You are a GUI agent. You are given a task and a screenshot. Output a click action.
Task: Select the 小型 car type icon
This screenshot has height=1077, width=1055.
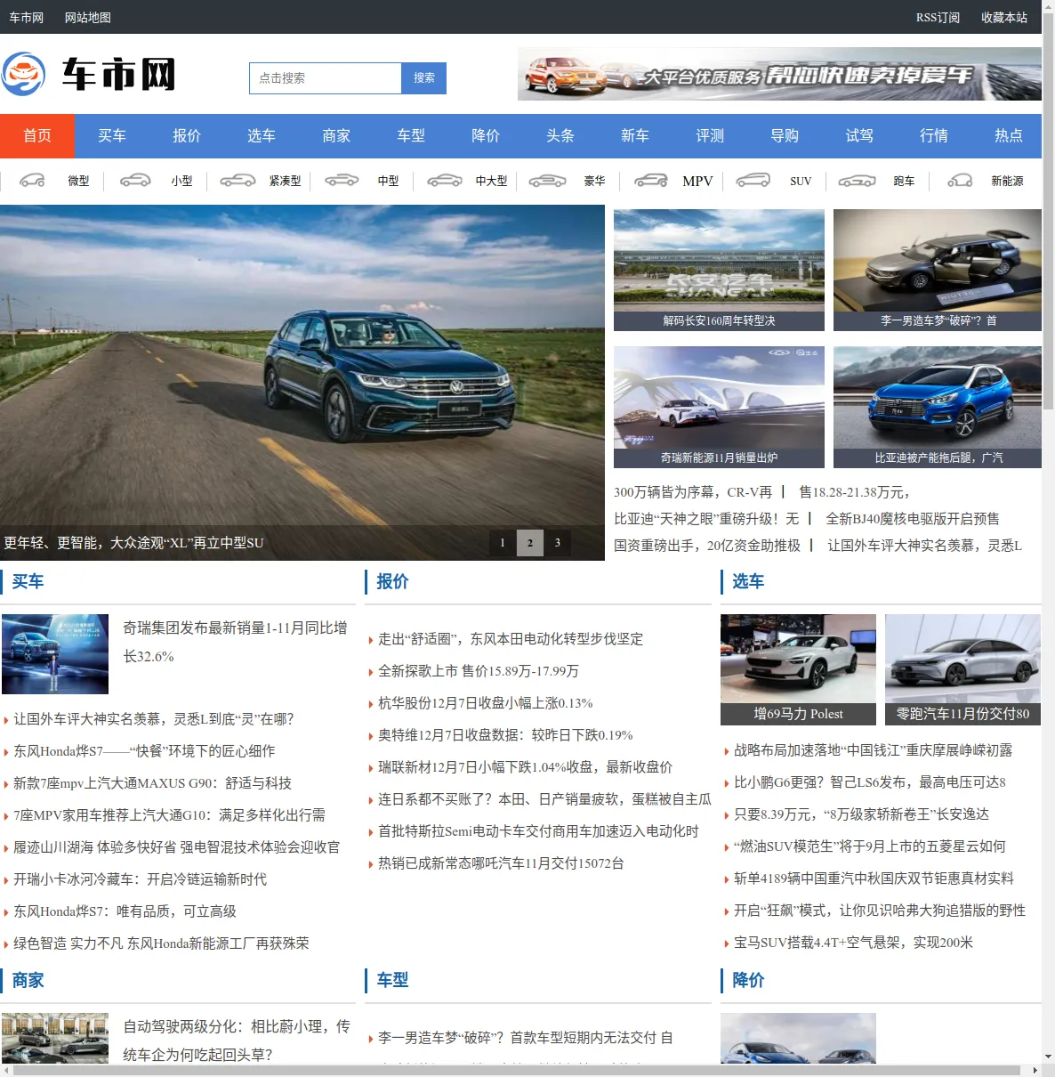pyautogui.click(x=135, y=181)
